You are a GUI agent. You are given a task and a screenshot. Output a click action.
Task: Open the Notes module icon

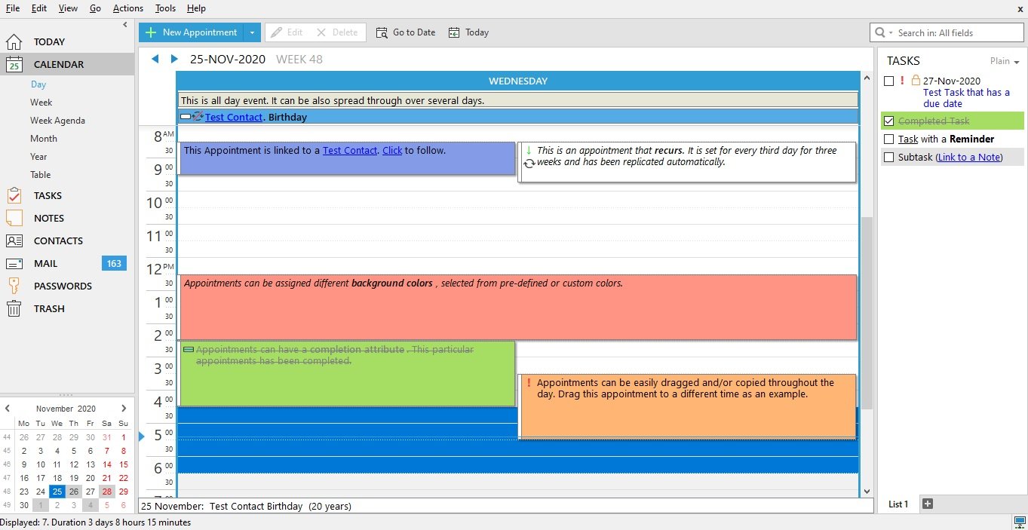[14, 218]
